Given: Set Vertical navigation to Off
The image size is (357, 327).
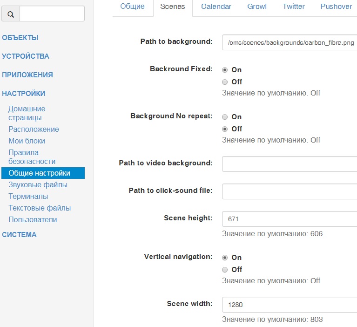Looking at the screenshot, I should [x=225, y=270].
